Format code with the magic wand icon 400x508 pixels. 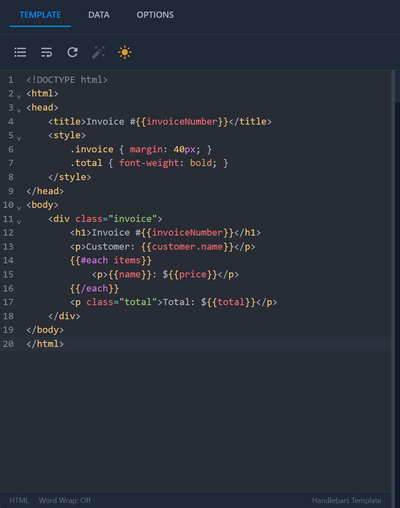point(98,52)
